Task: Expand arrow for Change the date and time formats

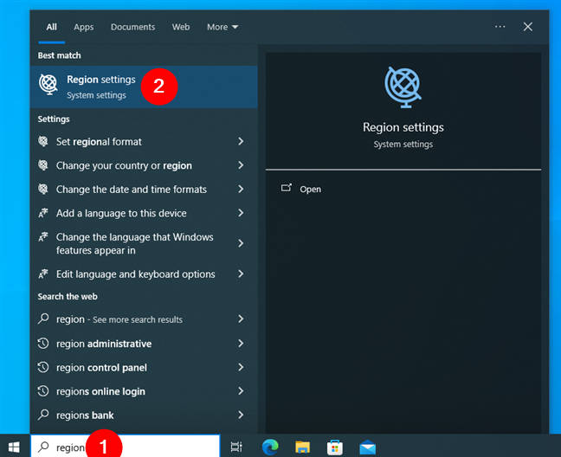Action: (x=241, y=190)
